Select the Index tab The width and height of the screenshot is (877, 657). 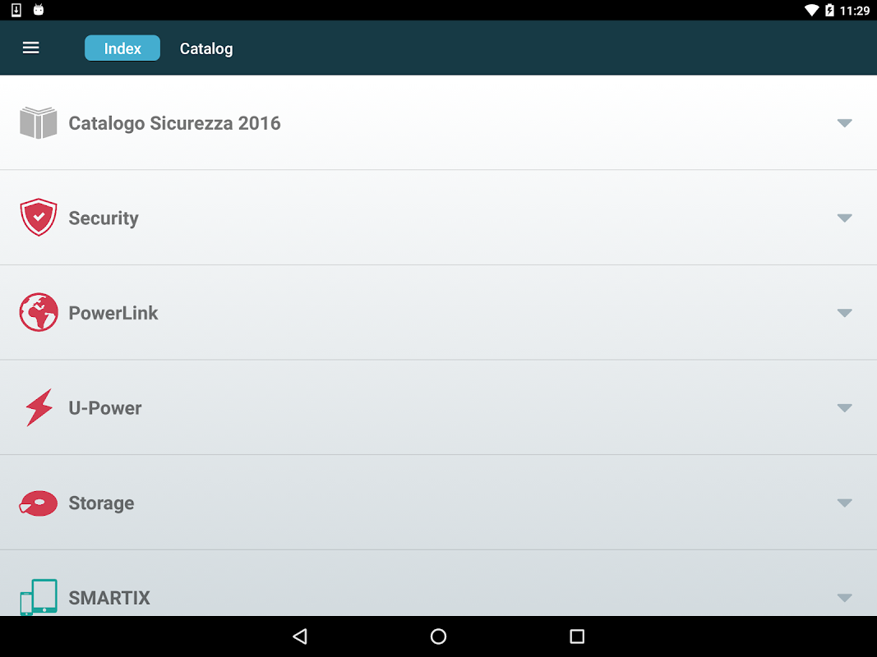pyautogui.click(x=122, y=48)
